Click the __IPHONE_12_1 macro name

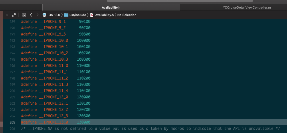coord(54,103)
